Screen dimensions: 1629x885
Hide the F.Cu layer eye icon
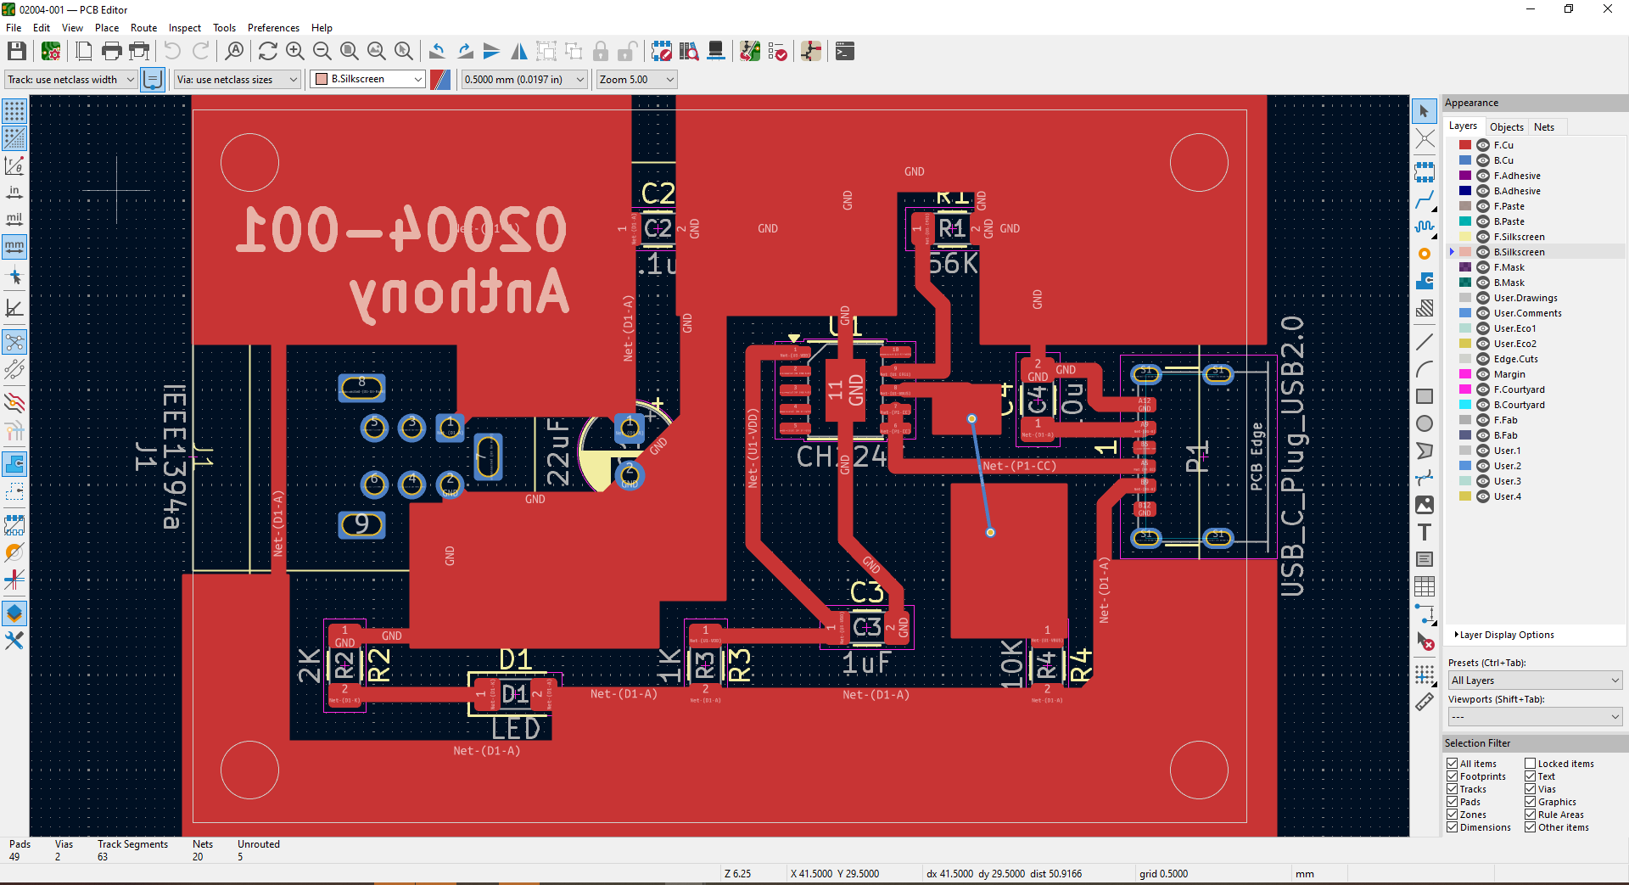pos(1483,145)
